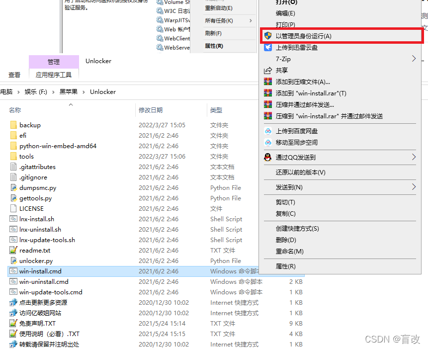Click the readme.txt file icon
The height and width of the screenshot is (349, 428).
click(13, 250)
